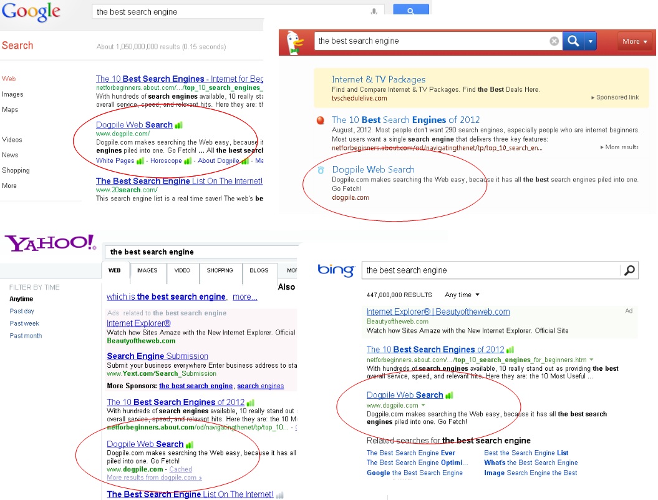Click More results under DuckDuckGo first result
The width and height of the screenshot is (658, 500).
click(x=619, y=147)
